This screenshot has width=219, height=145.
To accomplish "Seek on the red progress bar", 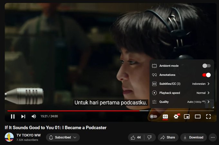I will pos(73,111).
